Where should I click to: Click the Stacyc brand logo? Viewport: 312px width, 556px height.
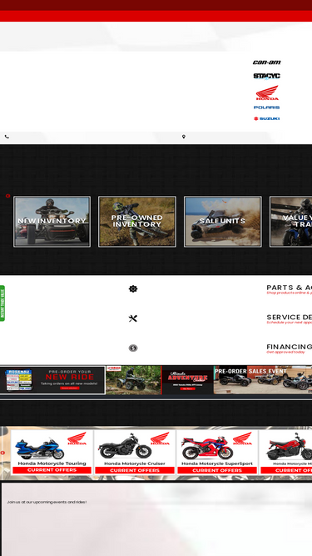coord(267,76)
